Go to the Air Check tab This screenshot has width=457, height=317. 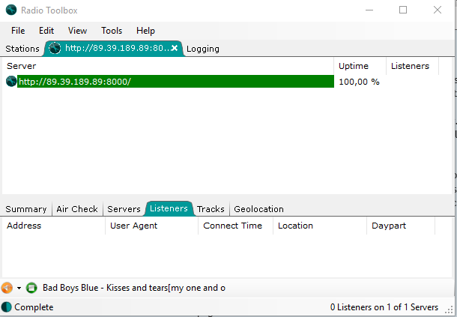pos(77,209)
